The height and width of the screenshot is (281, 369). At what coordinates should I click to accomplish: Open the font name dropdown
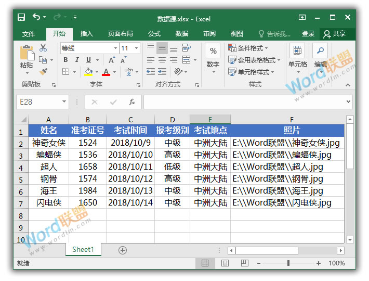click(x=115, y=48)
